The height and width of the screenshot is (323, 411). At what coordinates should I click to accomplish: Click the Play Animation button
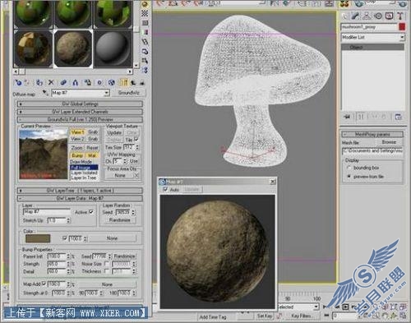click(345, 307)
